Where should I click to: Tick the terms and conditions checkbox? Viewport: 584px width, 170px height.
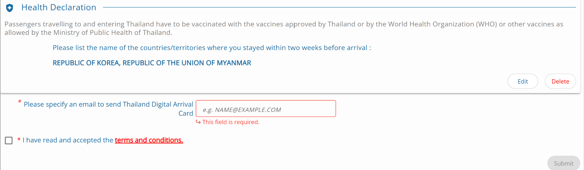click(9, 140)
